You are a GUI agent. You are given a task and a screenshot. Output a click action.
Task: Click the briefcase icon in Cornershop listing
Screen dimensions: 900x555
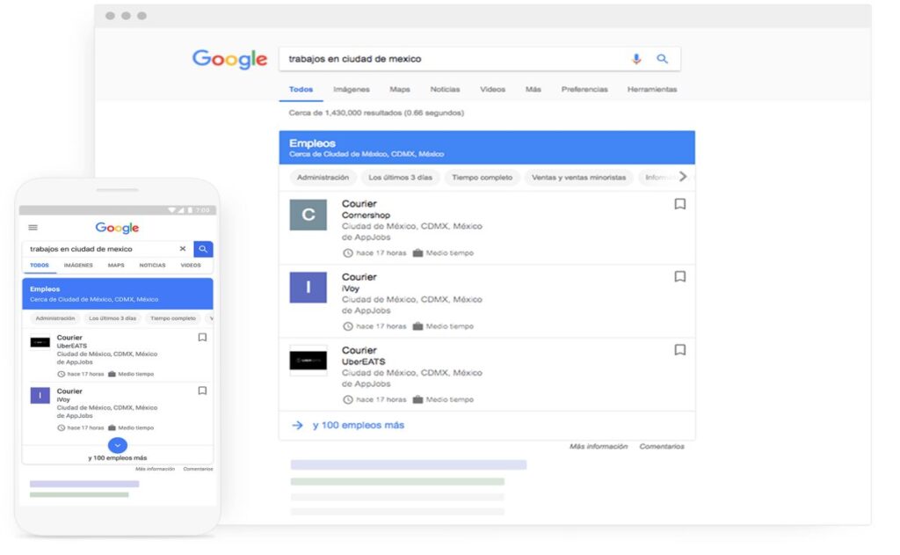click(417, 252)
